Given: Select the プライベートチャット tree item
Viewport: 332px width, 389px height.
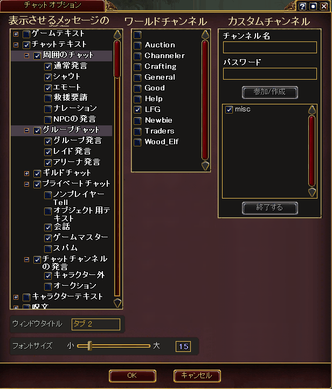Looking at the screenshot, I should [x=77, y=184].
